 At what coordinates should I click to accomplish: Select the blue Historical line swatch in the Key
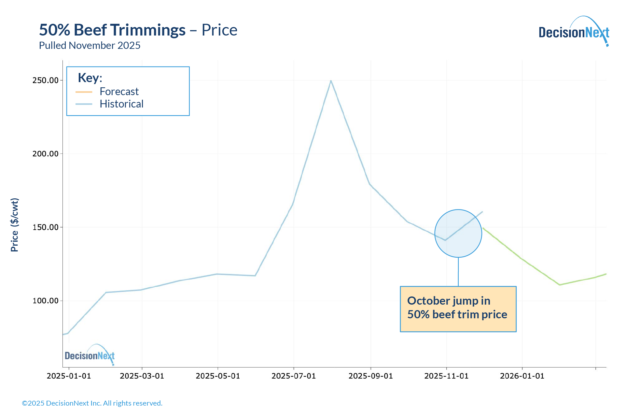84,104
